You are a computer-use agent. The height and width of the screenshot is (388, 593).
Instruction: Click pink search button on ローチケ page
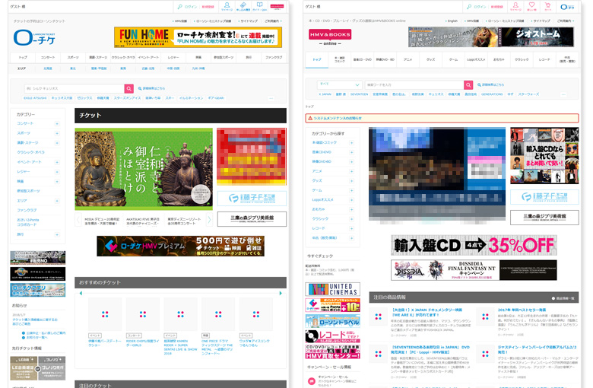[129, 88]
